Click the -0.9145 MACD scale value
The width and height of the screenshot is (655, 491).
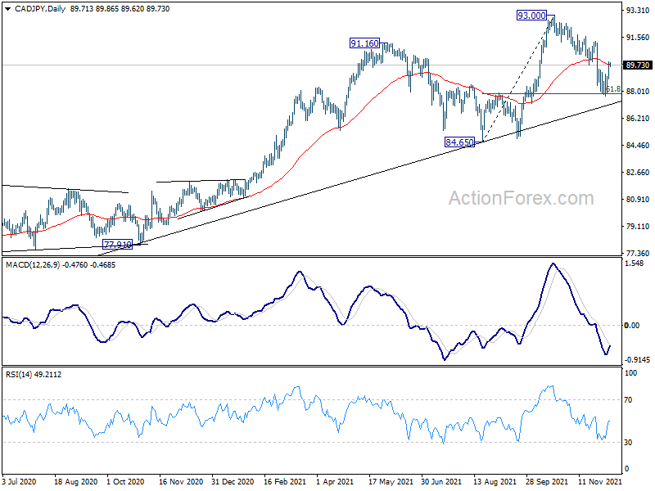click(638, 360)
